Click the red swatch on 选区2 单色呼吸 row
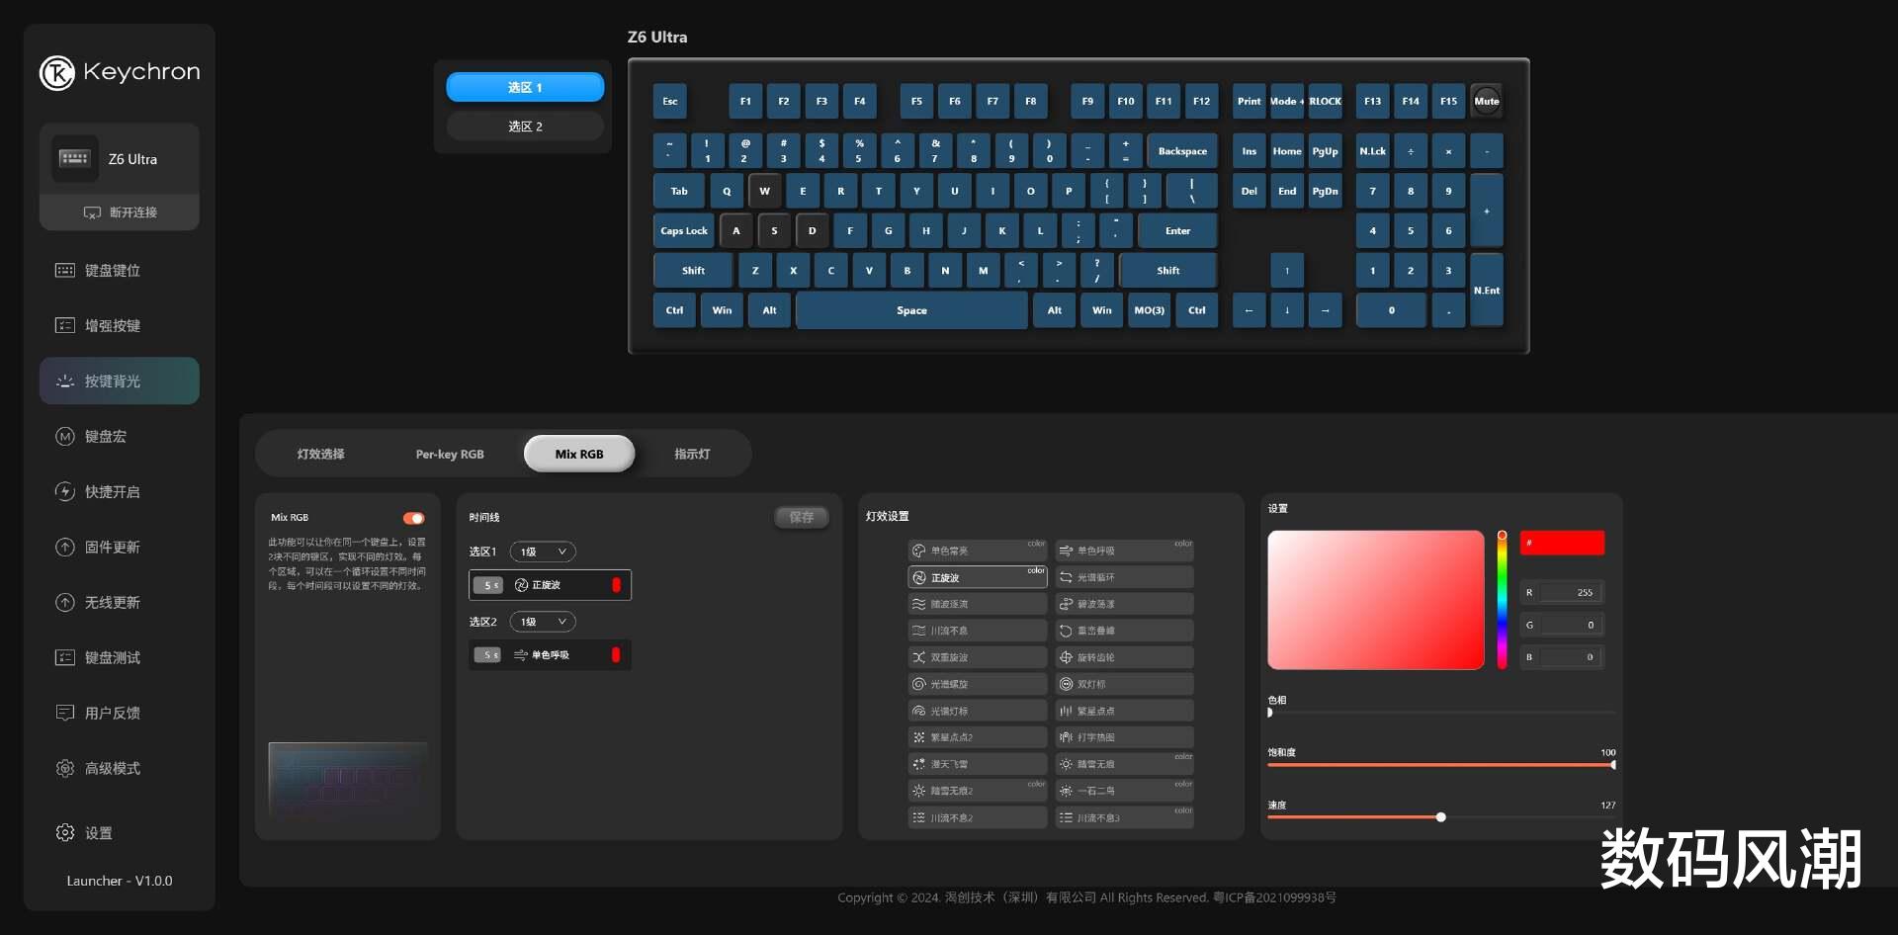The image size is (1898, 935). click(x=616, y=654)
